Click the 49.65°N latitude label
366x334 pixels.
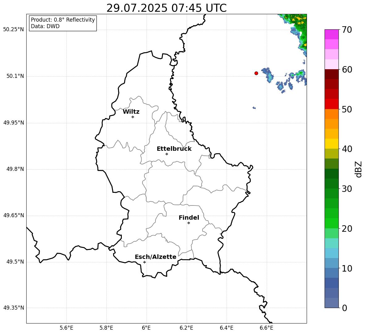14,215
